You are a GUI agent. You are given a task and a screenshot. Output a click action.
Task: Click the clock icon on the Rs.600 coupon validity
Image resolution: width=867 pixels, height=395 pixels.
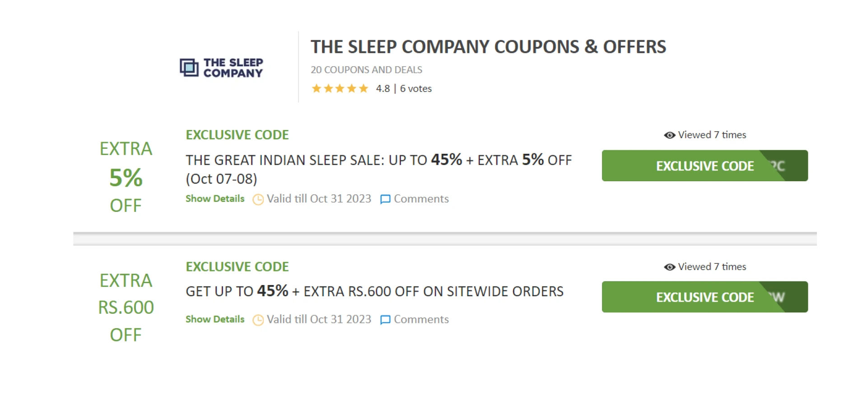pos(257,319)
